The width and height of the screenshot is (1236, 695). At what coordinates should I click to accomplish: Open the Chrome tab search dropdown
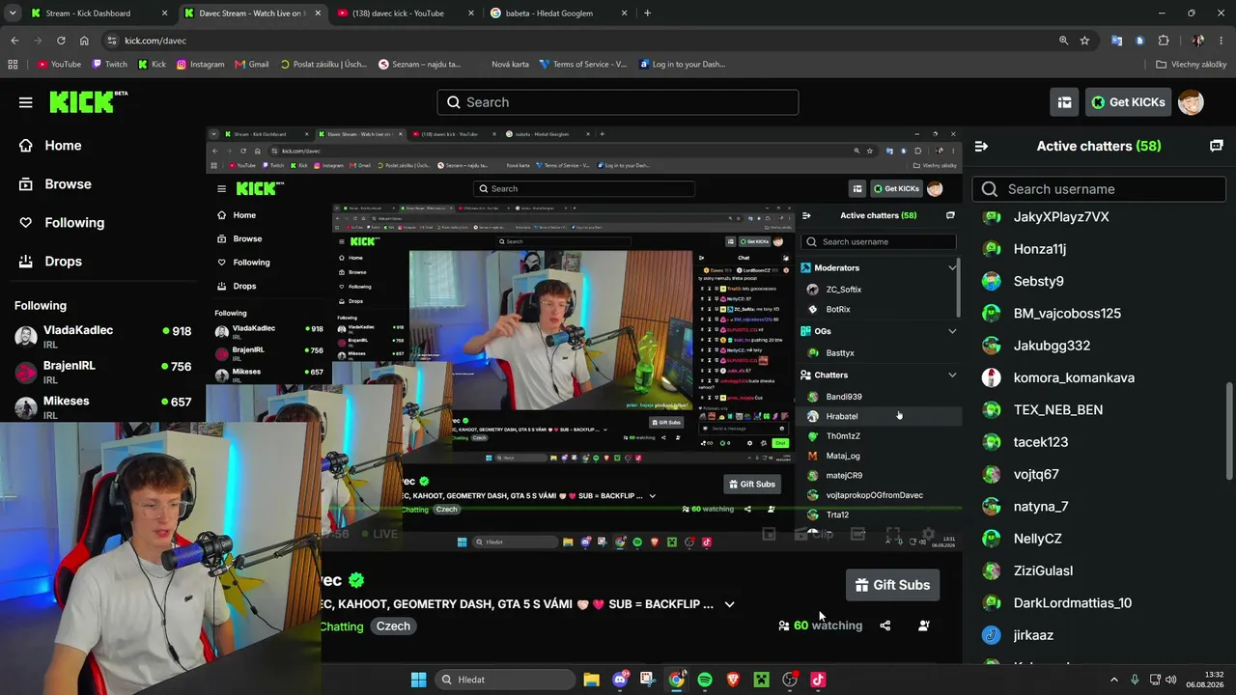[14, 14]
